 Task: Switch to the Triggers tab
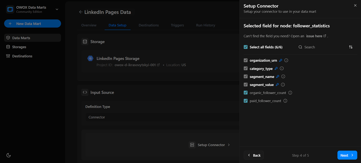177,25
